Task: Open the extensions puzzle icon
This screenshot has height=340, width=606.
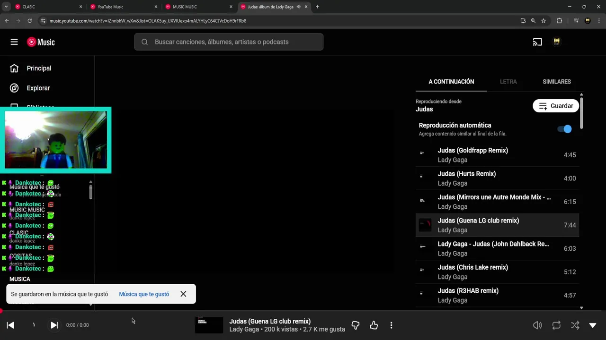Action: point(559,21)
